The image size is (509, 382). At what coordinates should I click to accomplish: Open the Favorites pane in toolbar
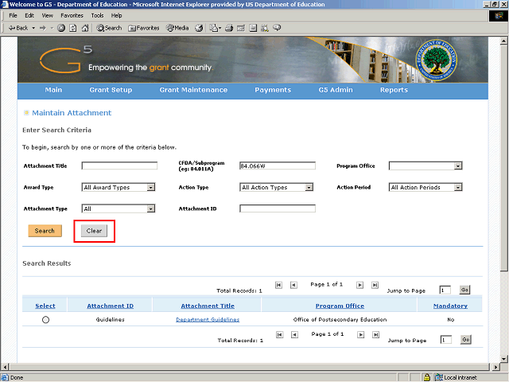click(x=144, y=28)
